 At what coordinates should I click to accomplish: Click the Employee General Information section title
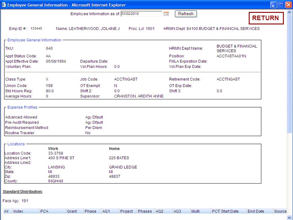(34, 40)
